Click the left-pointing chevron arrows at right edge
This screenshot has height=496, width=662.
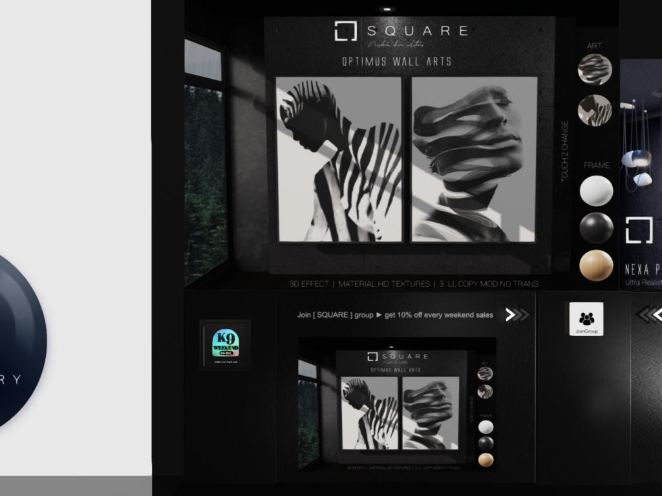tap(649, 315)
